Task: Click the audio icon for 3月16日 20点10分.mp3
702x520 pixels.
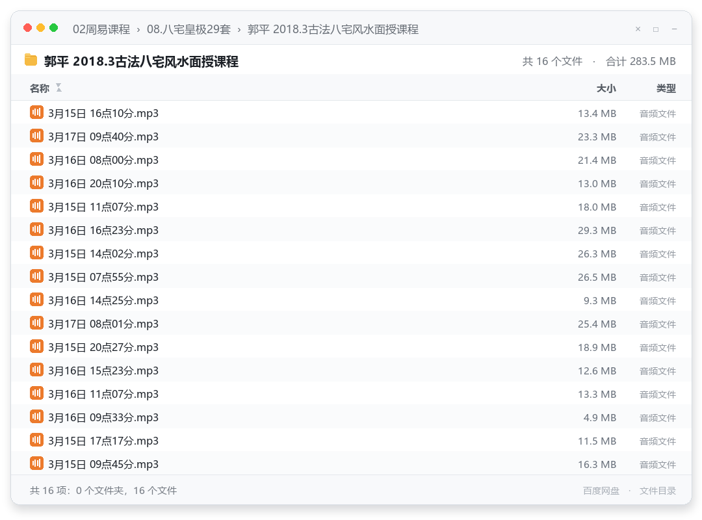Action: coord(36,183)
